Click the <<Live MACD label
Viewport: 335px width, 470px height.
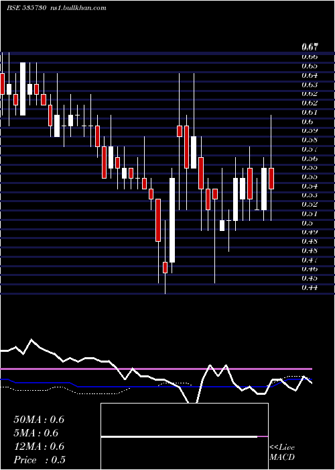(x=282, y=453)
